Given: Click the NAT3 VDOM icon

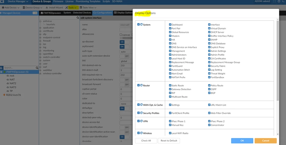Looking at the screenshot, I should (8, 87).
